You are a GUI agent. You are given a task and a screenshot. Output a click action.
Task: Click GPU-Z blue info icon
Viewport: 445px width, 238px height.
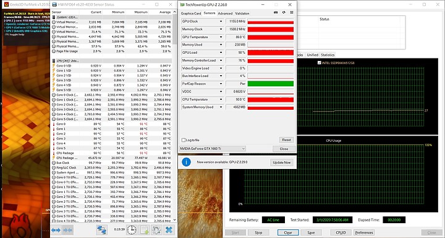click(186, 162)
